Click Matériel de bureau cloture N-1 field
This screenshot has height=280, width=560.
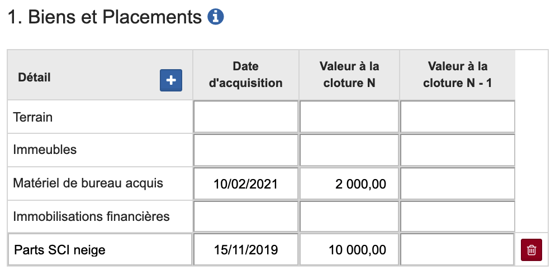click(x=457, y=184)
